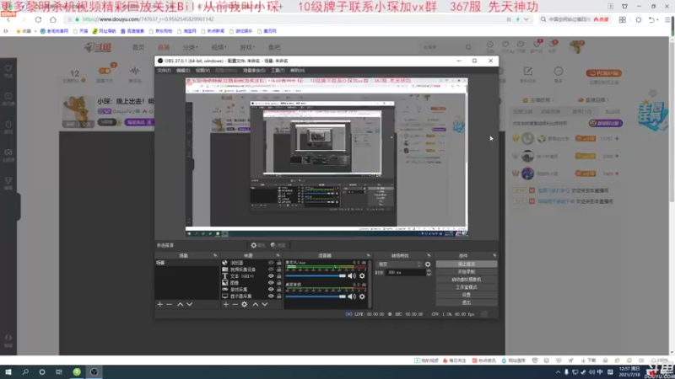Click OBS 设置 settings button
Viewport: 675px width, 379px height.
coord(467,295)
